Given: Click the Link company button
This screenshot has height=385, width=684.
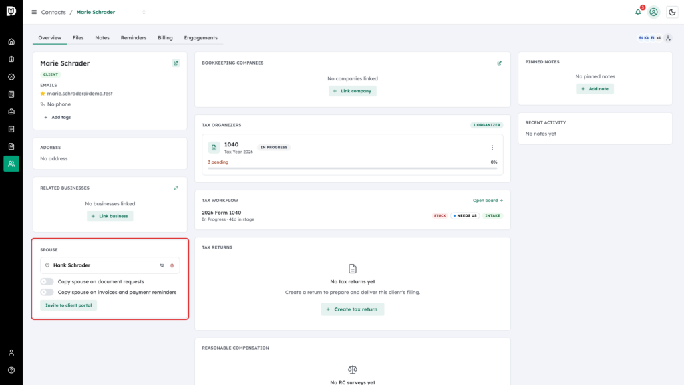Looking at the screenshot, I should (x=353, y=91).
